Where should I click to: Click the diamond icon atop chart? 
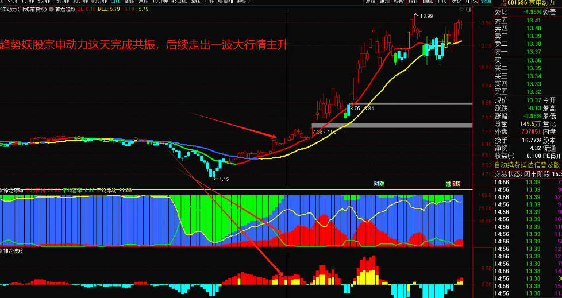click(x=461, y=9)
